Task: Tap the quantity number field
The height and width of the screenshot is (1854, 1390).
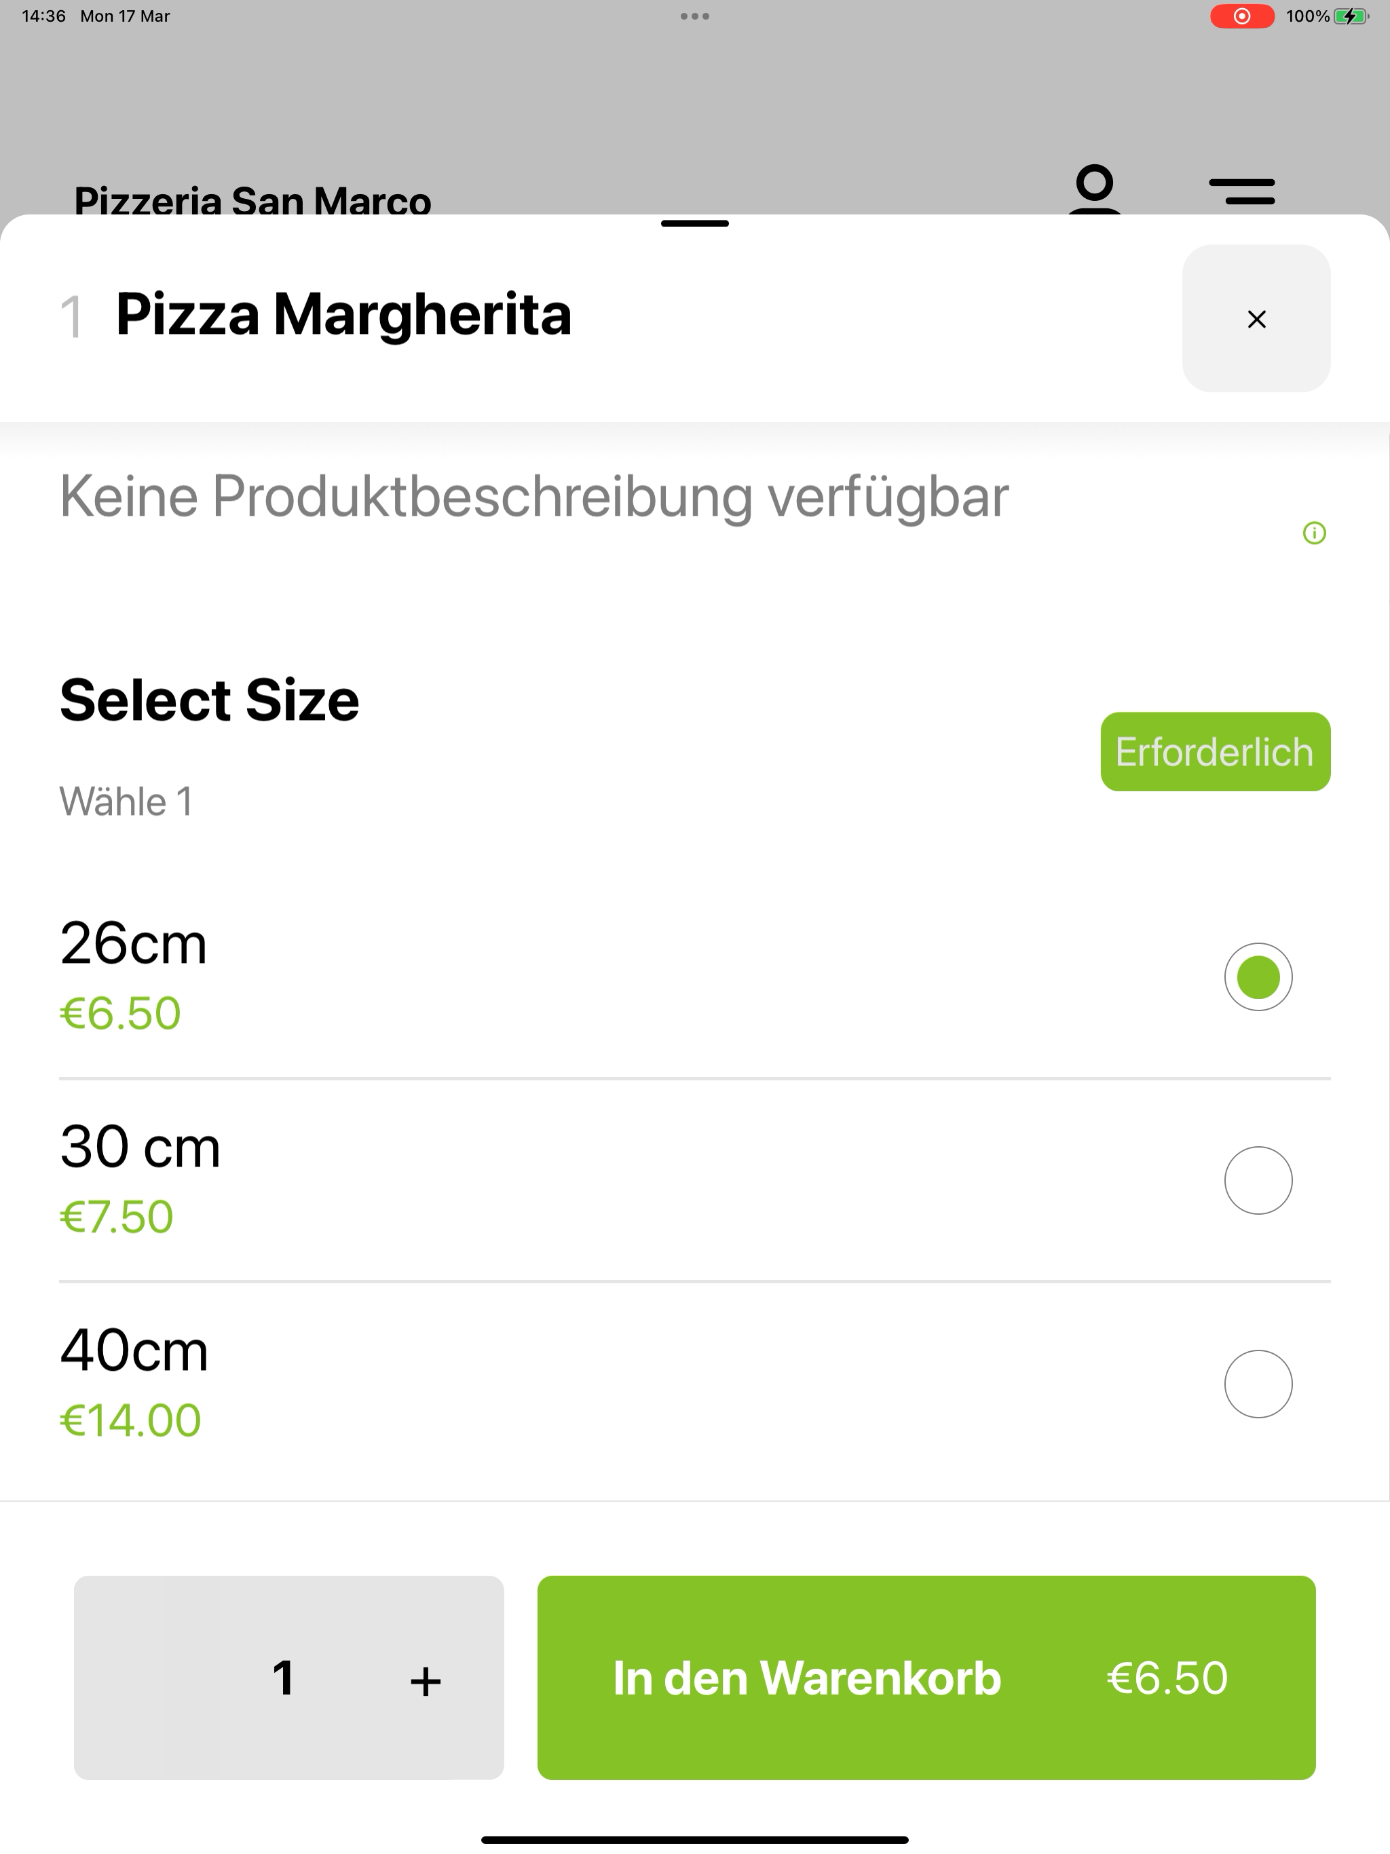Action: [284, 1678]
